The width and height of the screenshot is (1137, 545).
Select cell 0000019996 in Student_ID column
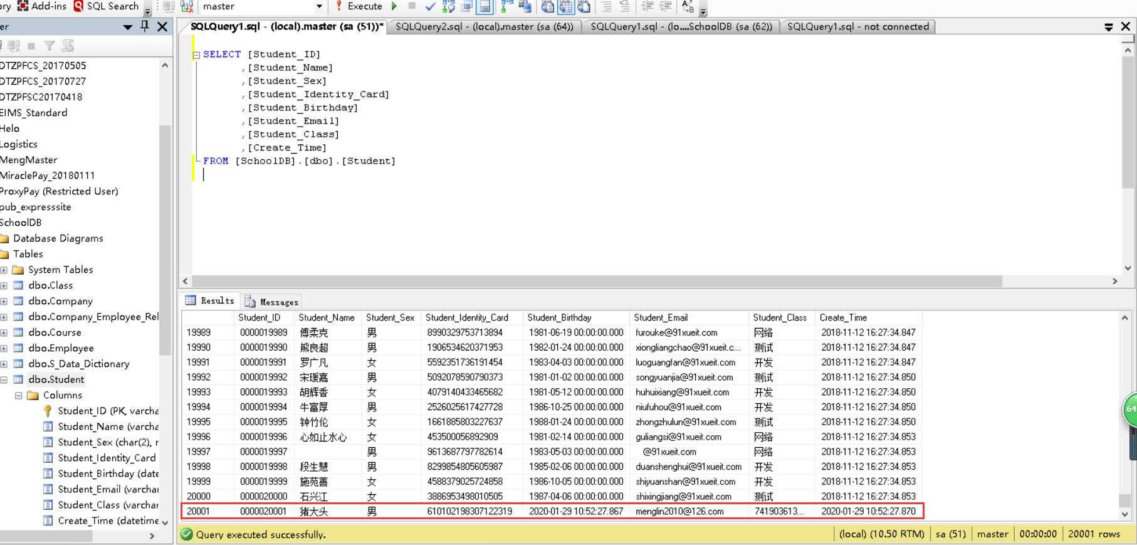(x=263, y=437)
